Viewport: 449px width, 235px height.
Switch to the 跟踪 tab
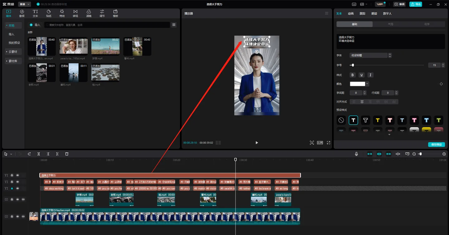click(x=362, y=14)
